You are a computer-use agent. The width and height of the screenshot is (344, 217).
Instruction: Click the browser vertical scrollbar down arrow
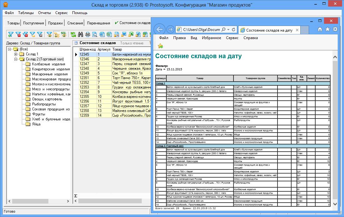click(335, 204)
